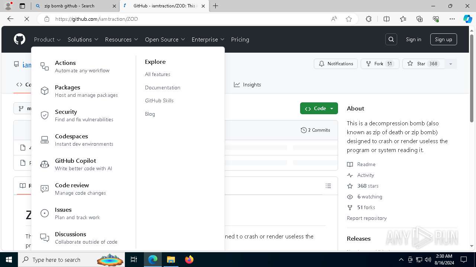Open Edge Collections icon
476x267 pixels.
point(419,19)
